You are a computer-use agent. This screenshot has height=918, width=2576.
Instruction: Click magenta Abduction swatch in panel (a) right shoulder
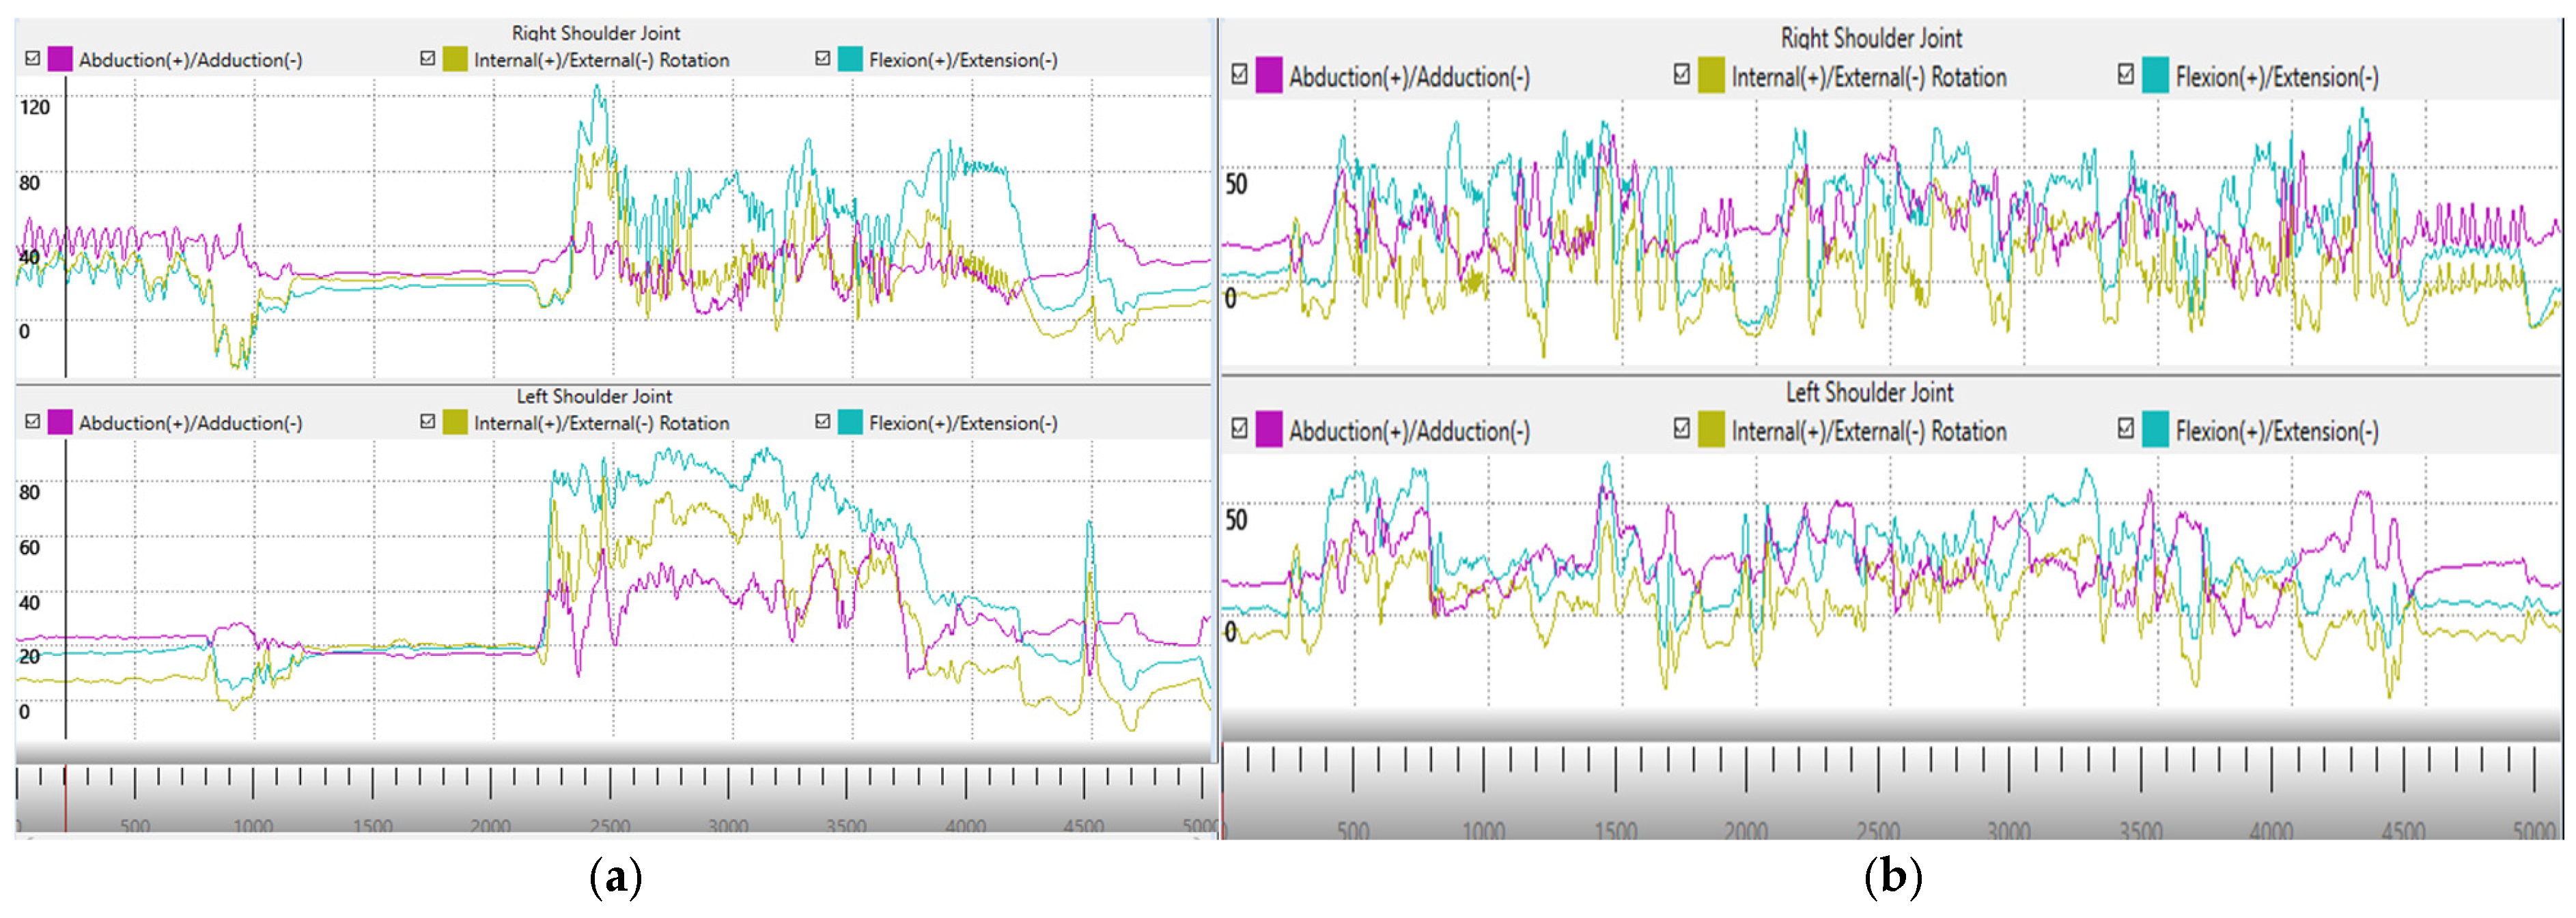click(60, 59)
